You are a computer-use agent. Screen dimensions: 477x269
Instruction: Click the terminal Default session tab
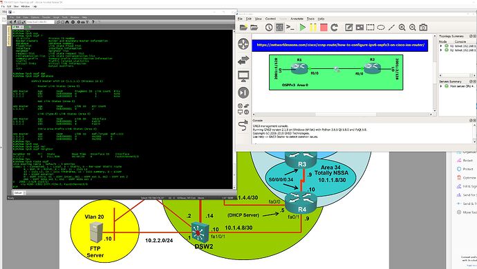(18, 193)
